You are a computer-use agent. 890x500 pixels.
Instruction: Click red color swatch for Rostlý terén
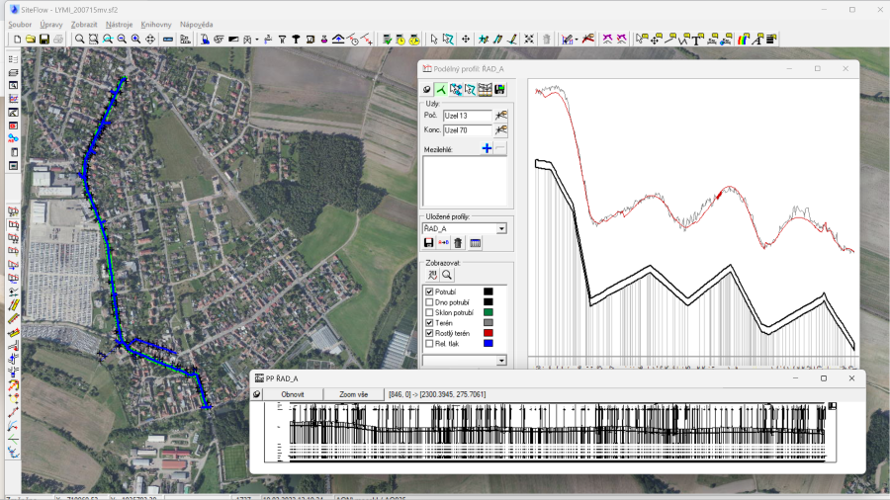point(489,333)
